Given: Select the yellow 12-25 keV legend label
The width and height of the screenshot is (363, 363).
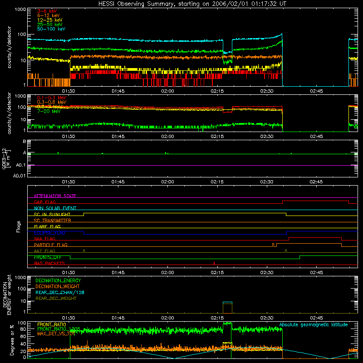Looking at the screenshot, I should pyautogui.click(x=50, y=20).
